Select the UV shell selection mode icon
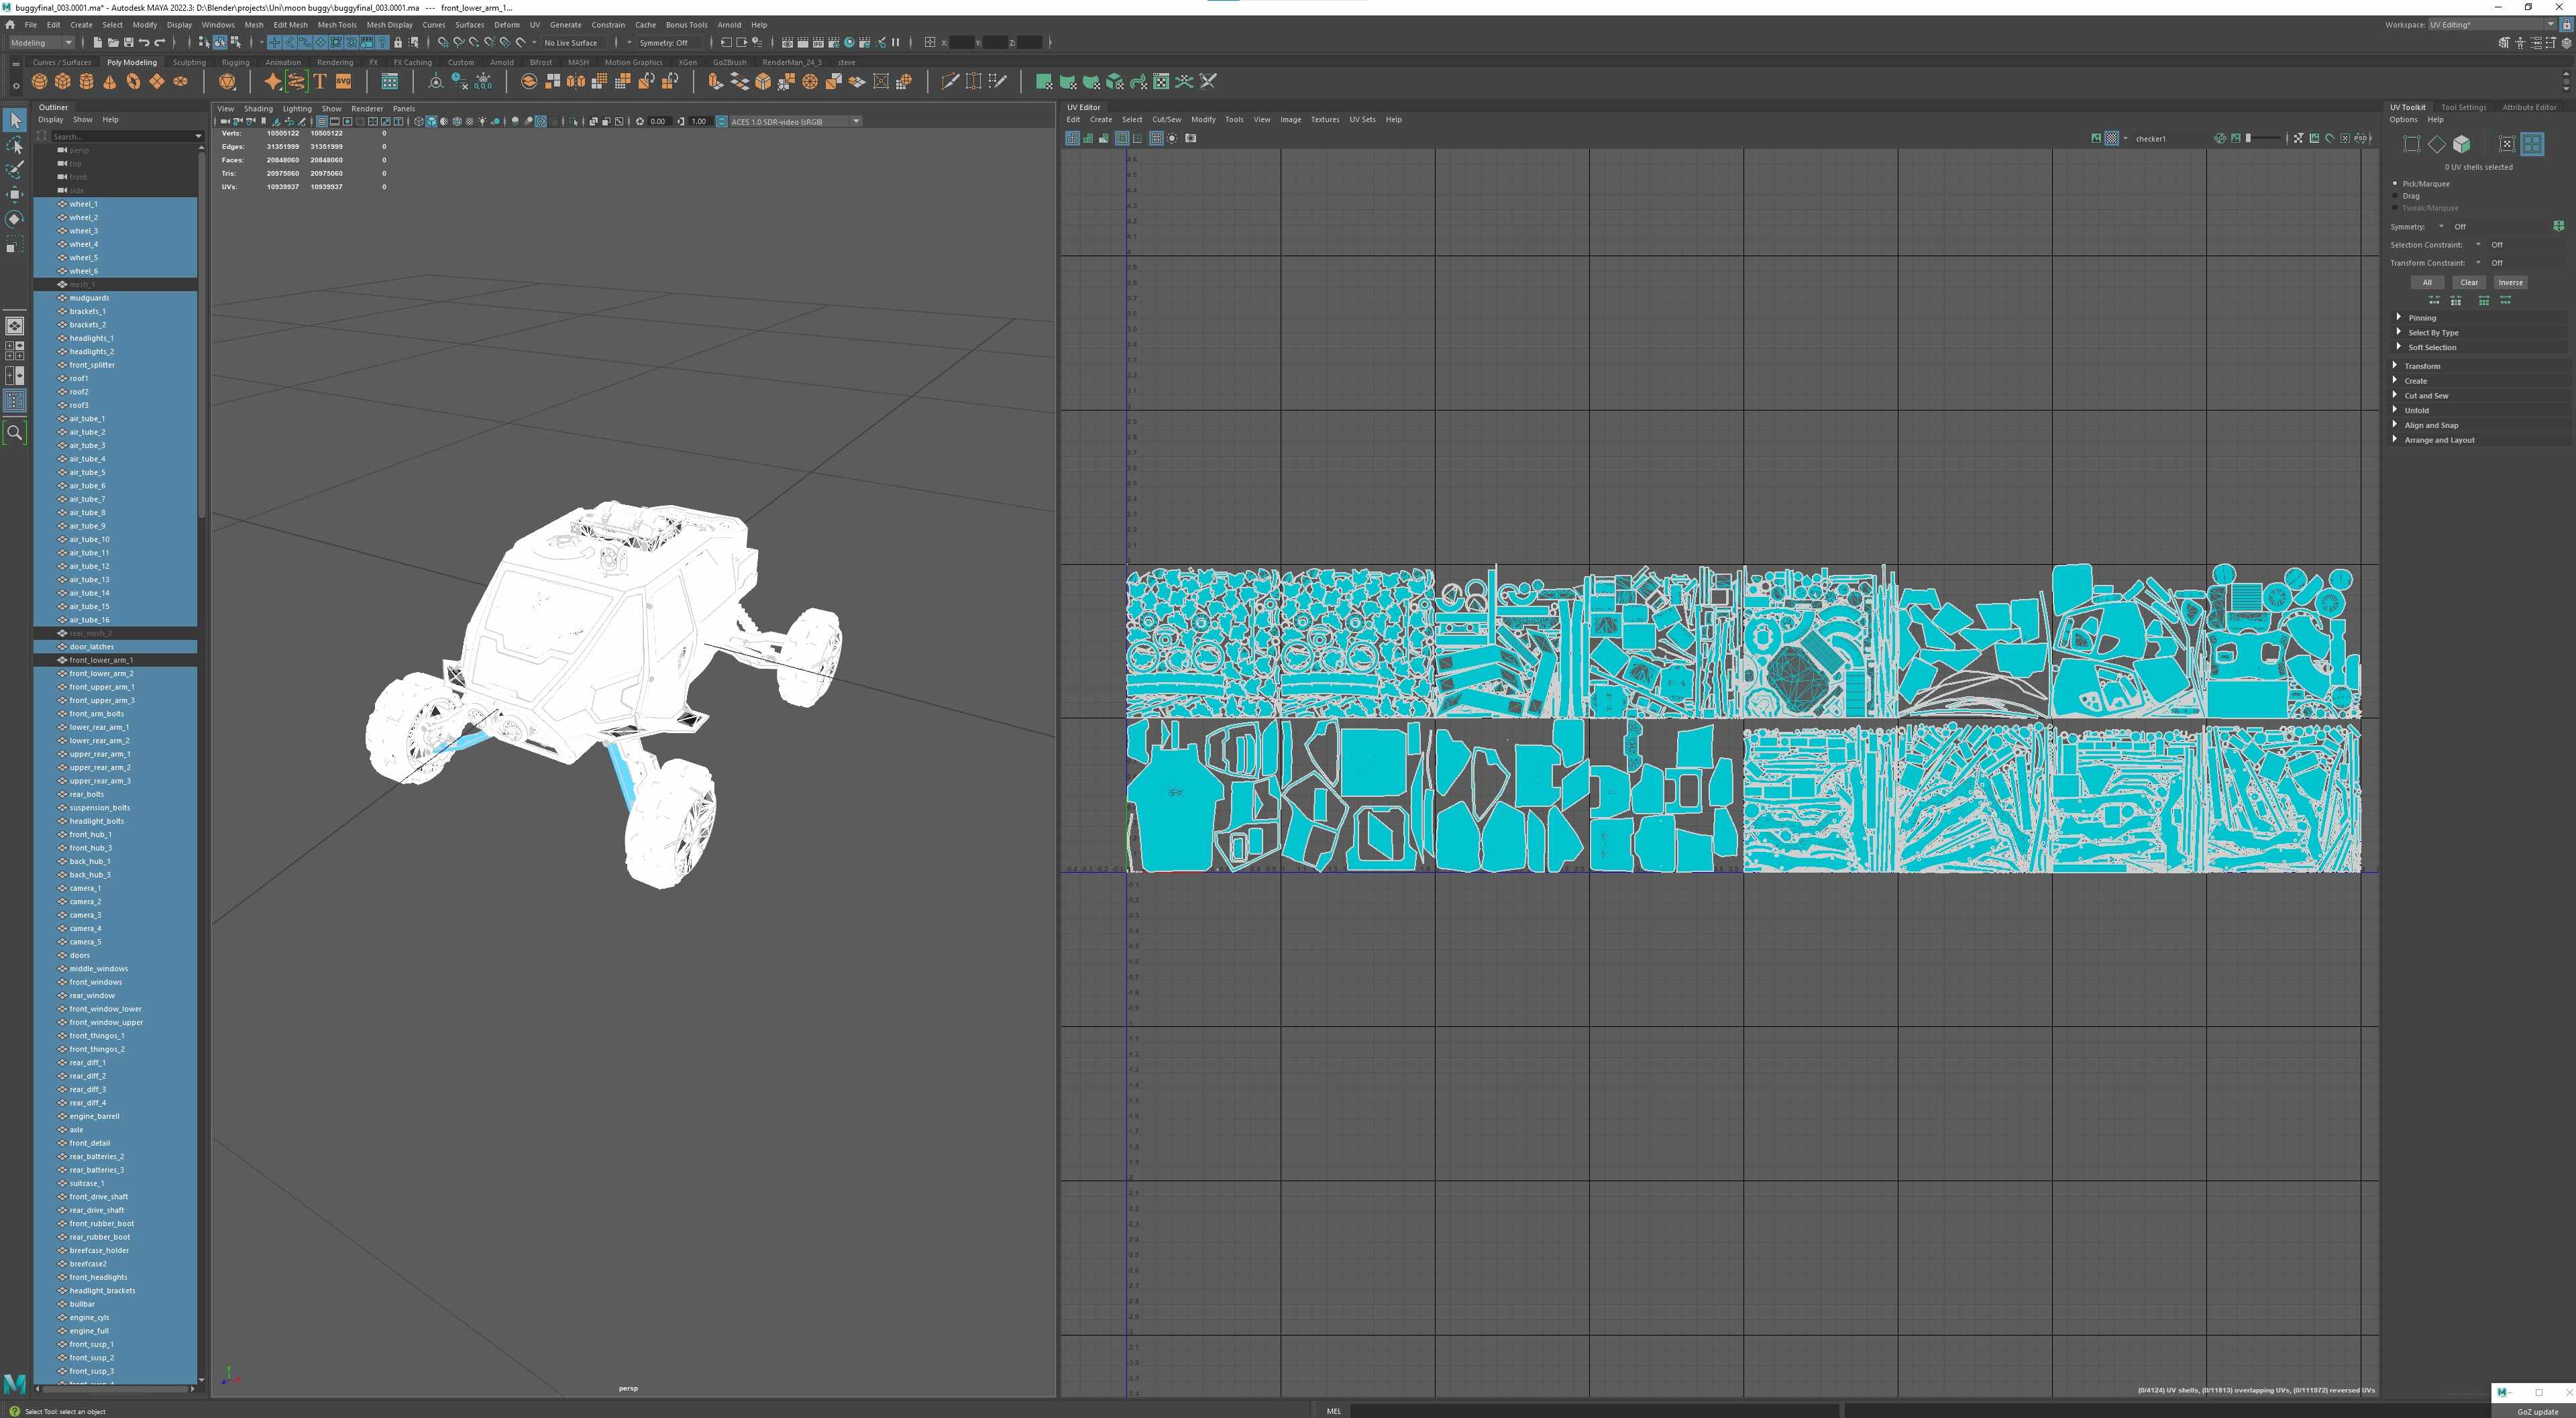2576x1418 pixels. (2531, 144)
